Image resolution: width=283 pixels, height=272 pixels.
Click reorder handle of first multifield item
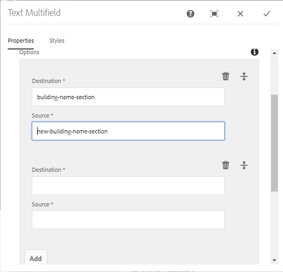pos(244,77)
